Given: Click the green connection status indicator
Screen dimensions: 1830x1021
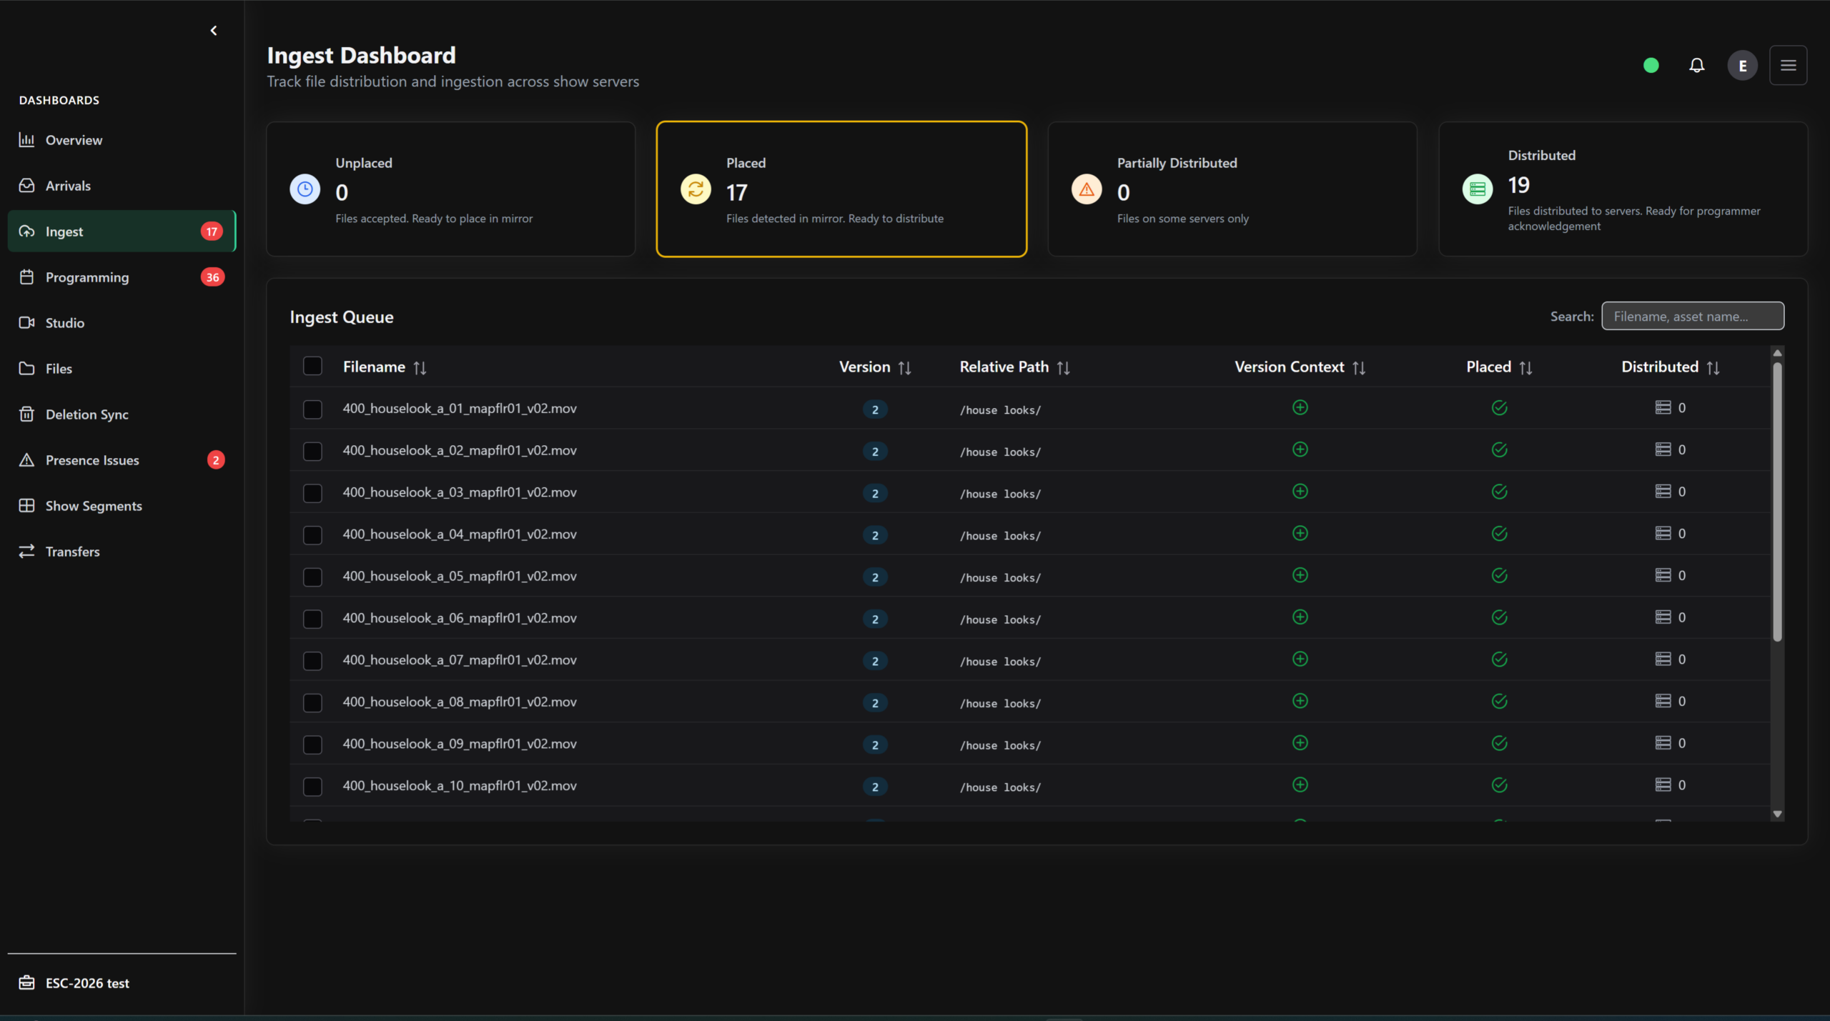Looking at the screenshot, I should point(1651,66).
